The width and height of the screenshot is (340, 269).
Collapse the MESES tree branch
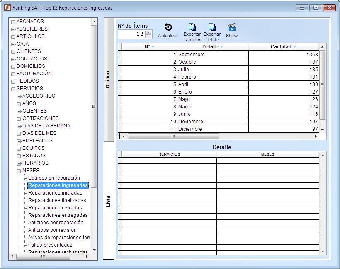coord(19,171)
